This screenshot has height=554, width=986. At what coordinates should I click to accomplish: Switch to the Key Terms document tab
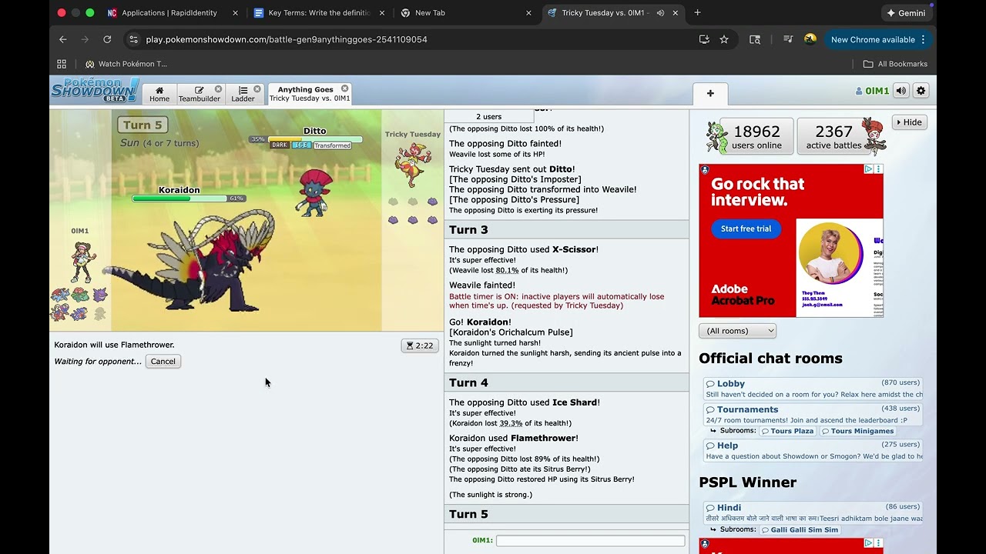319,13
